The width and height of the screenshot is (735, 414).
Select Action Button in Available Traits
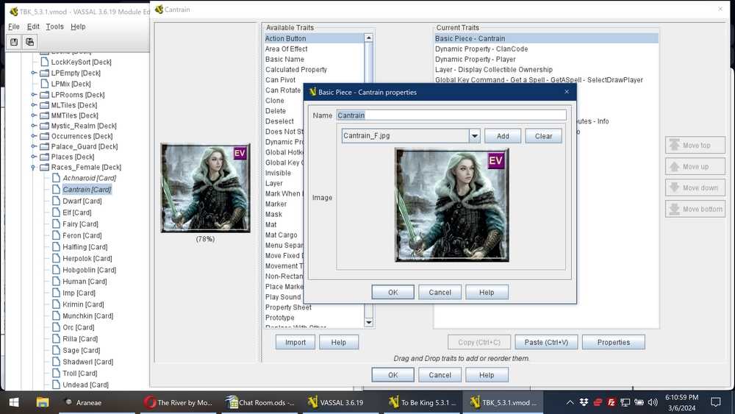pyautogui.click(x=314, y=38)
